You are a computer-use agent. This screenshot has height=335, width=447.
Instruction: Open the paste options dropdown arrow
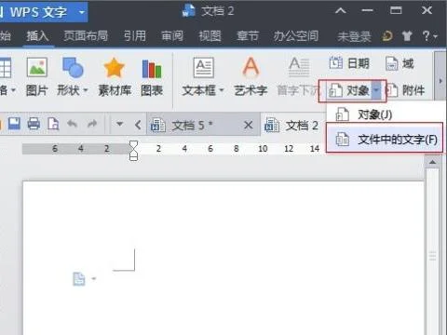click(x=94, y=278)
